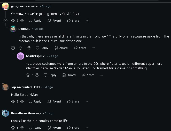This screenshot has height=131, width=171.
Task: Upvote girlsgoneoscarwilde's Identity Crisis comment
Action: coord(13,21)
